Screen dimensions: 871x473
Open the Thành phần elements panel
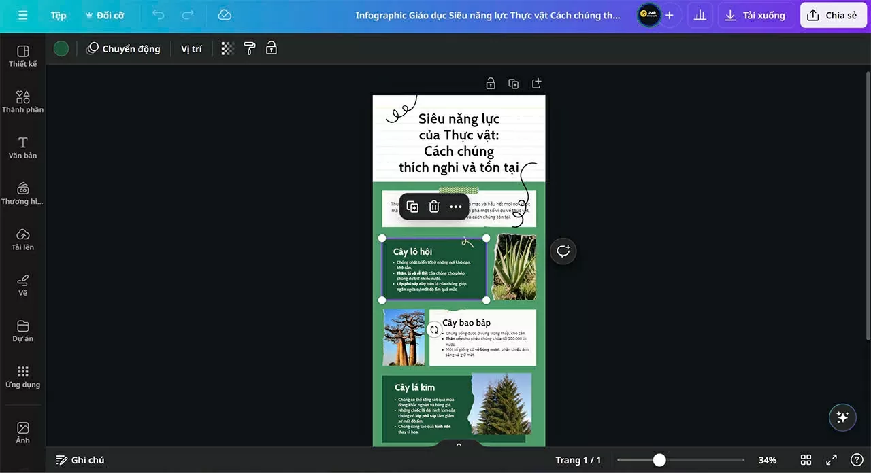click(22, 102)
